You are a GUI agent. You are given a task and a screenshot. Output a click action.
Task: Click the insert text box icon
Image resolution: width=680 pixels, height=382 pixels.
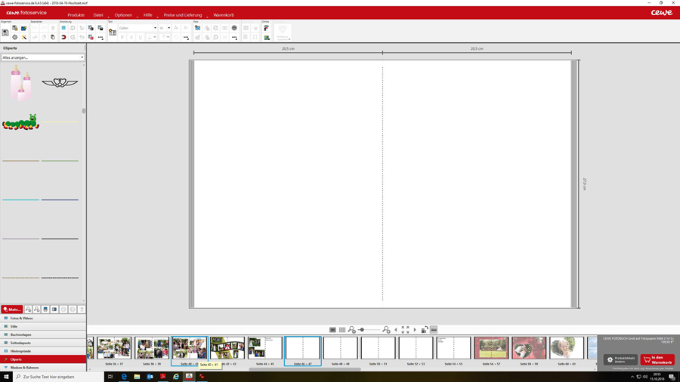[113, 32]
